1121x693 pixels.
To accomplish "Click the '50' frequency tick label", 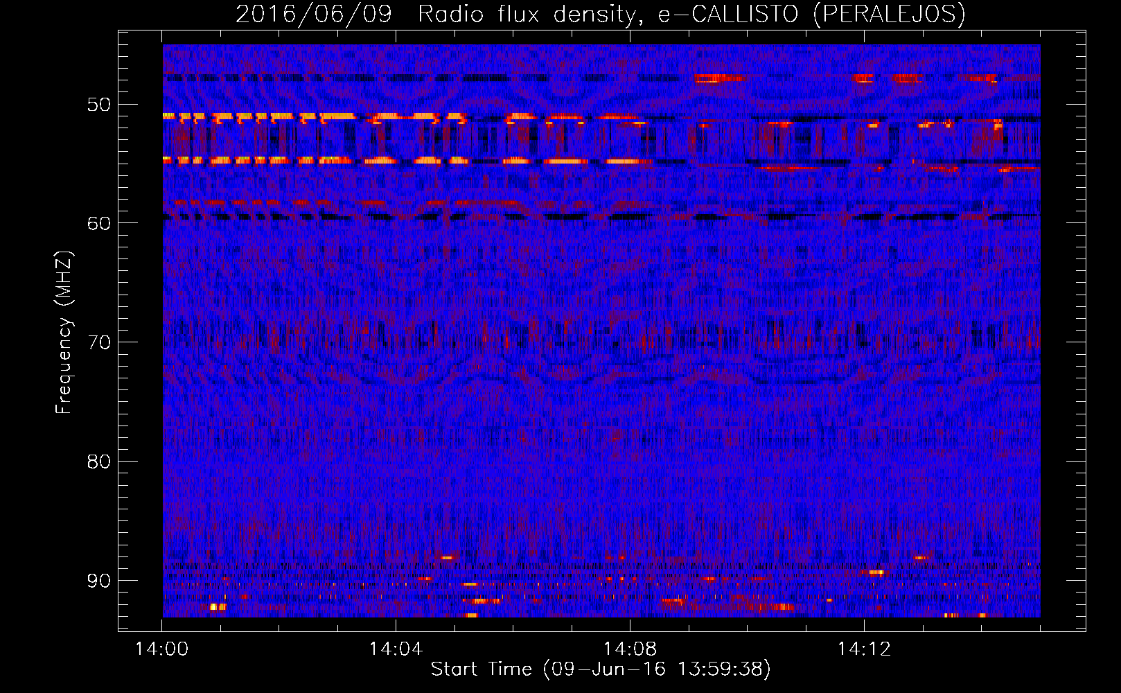I will 98,105.
